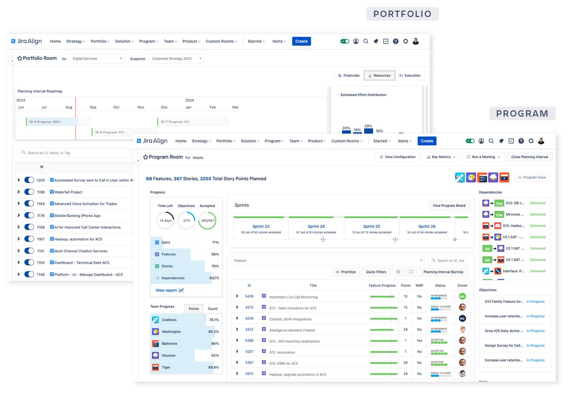Viewport: 570px width, 397px height.
Task: Open the Feature filter dropdown
Action: [x=327, y=261]
